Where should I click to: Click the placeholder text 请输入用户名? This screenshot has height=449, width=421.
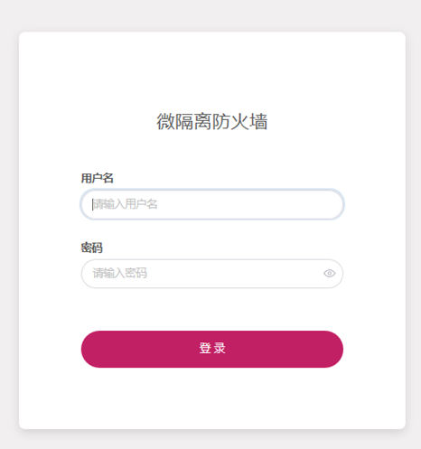pyautogui.click(x=125, y=204)
